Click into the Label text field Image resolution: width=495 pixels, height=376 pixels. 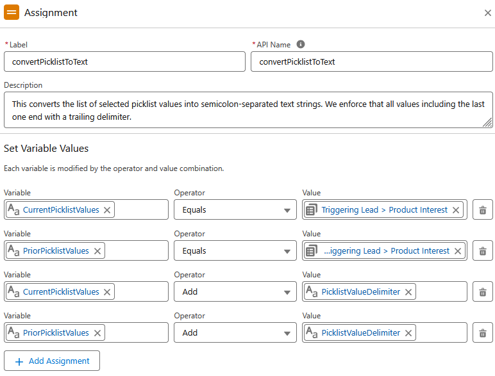point(124,62)
